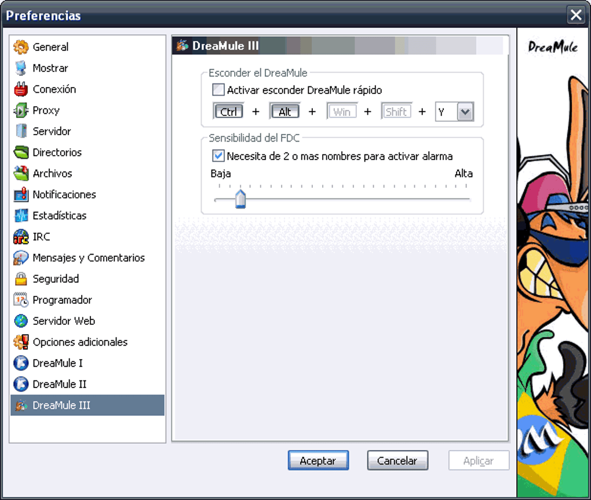Screen dimensions: 591x500
Task: Toggle the Shift modifier key button
Action: coord(396,112)
